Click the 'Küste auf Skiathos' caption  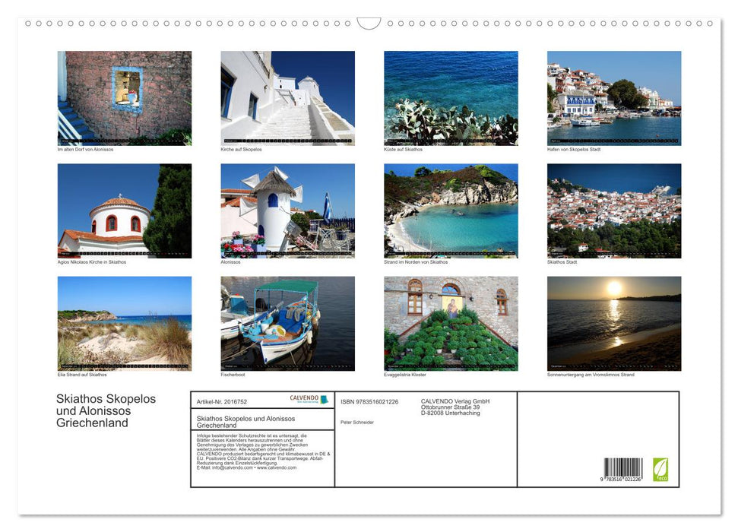403,149
